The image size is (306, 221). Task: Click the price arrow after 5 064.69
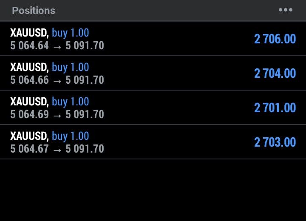click(57, 115)
